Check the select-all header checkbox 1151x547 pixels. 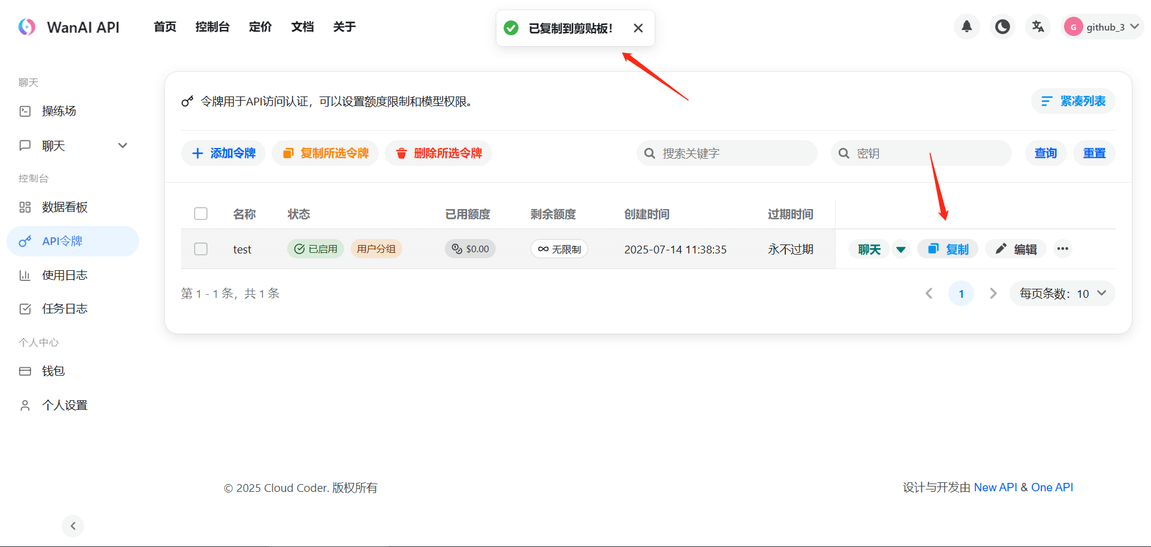(201, 214)
